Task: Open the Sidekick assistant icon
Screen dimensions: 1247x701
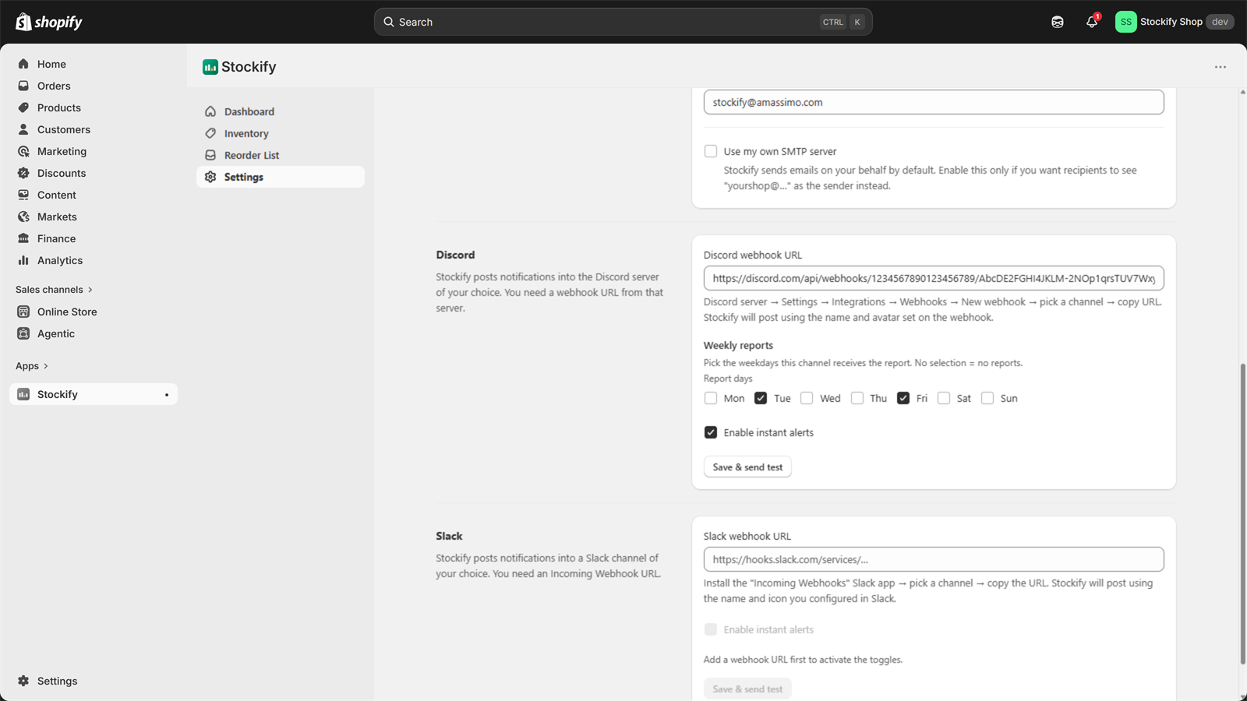Action: point(1058,22)
